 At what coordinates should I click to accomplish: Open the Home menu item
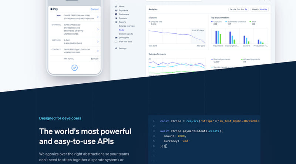122,6
